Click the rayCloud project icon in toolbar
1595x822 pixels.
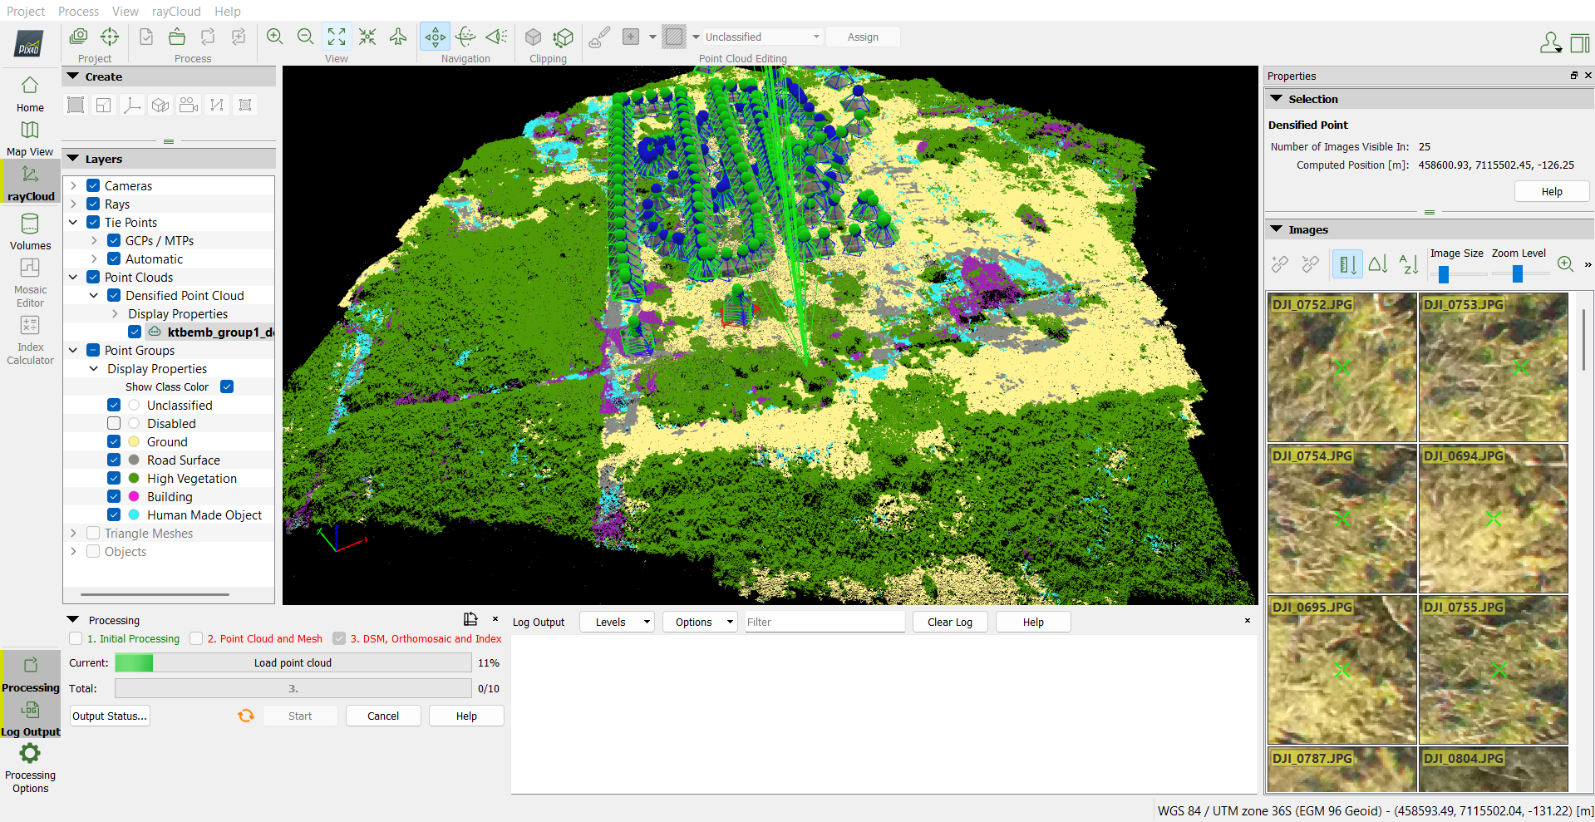(79, 37)
